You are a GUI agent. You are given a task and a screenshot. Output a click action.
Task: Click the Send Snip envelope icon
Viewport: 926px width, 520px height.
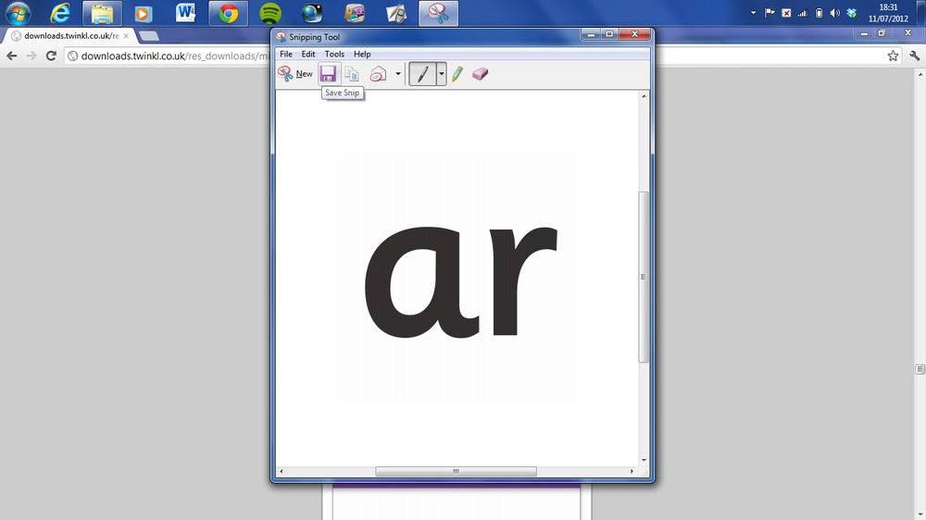(x=378, y=74)
